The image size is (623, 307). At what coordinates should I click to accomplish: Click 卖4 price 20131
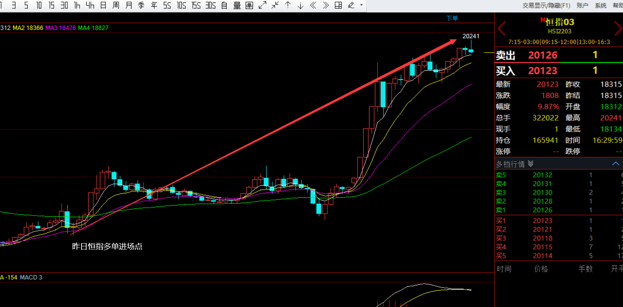[543, 184]
